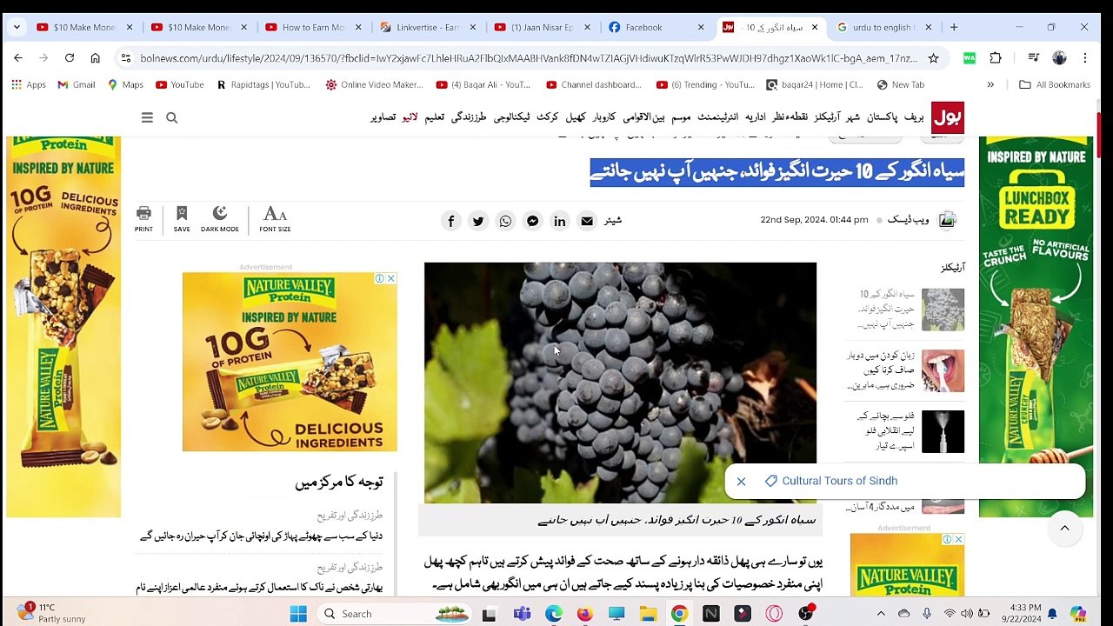
Task: Reload the current page
Action: coord(70,58)
